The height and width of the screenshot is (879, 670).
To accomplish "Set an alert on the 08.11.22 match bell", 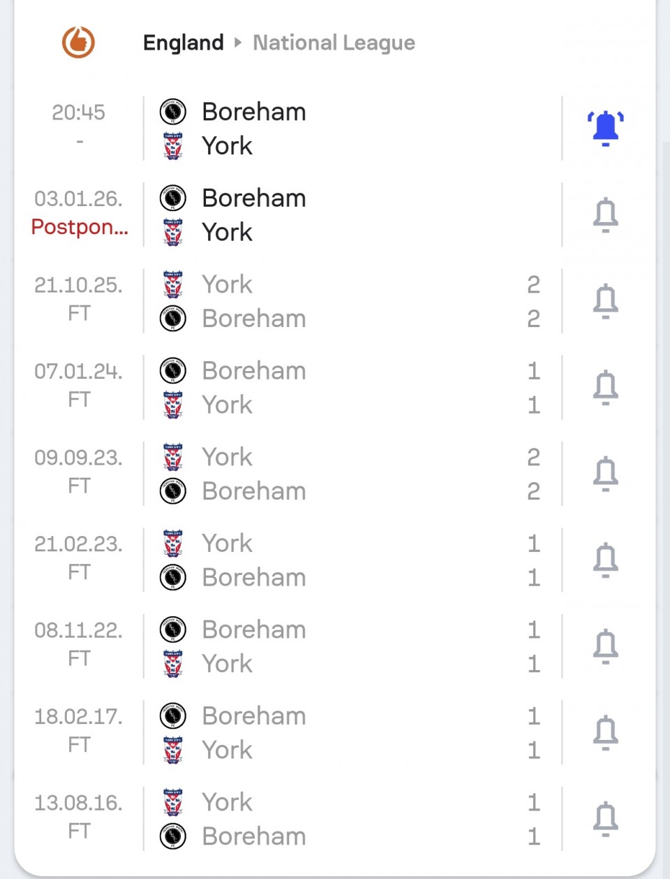I will [605, 646].
